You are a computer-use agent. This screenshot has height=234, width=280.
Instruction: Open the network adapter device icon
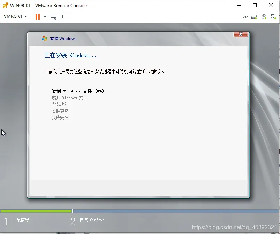[274, 17]
